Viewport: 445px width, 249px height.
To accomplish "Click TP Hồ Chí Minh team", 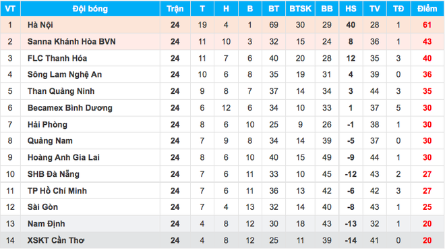I will [x=57, y=191].
